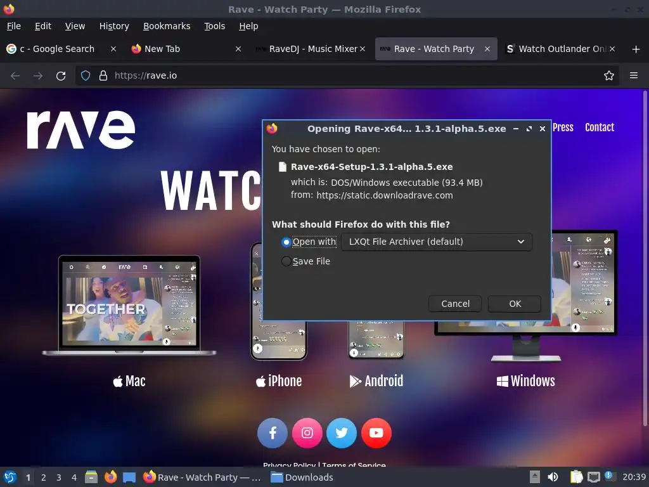Open the Firefox hamburger menu
Viewport: 649px width, 487px height.
pos(634,75)
